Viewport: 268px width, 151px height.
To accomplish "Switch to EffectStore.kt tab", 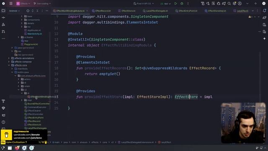I will click(127, 11).
